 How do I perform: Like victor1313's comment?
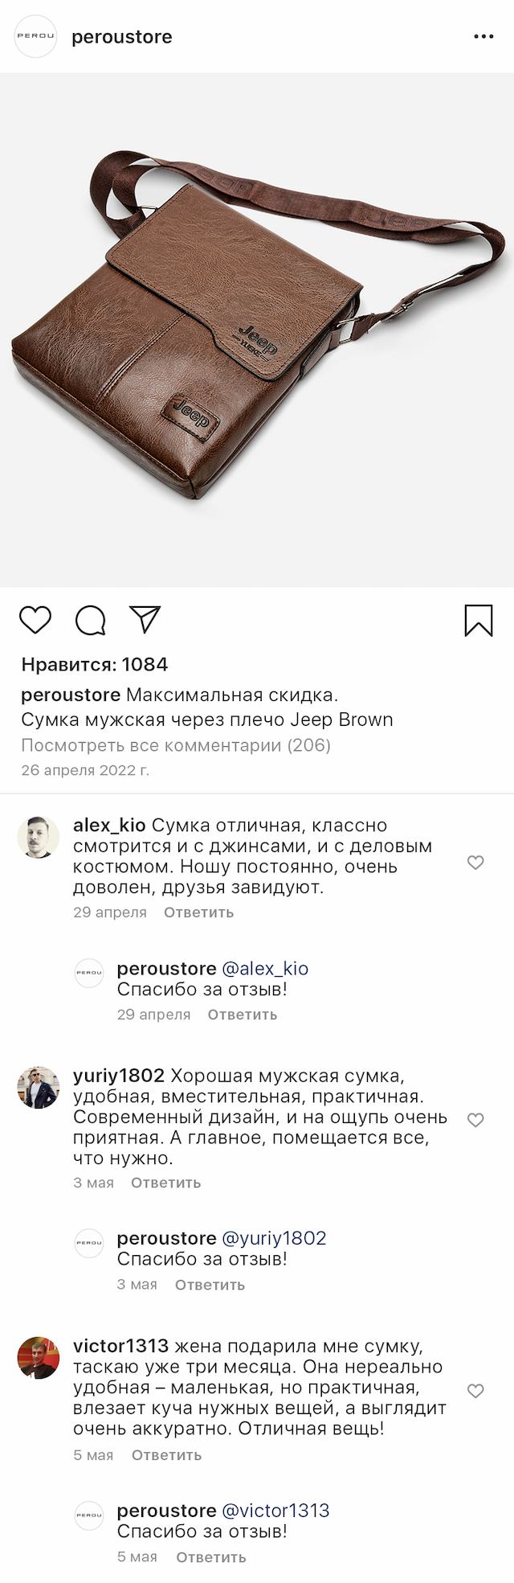click(x=475, y=1391)
